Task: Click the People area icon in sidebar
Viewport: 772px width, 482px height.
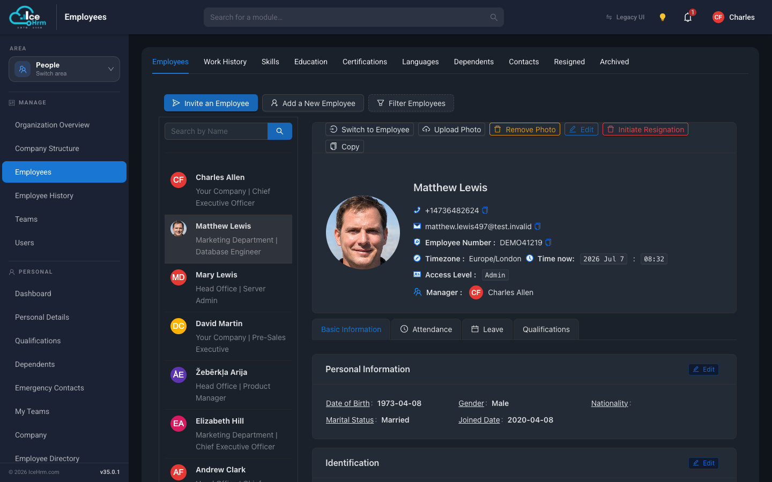Action: coord(23,69)
